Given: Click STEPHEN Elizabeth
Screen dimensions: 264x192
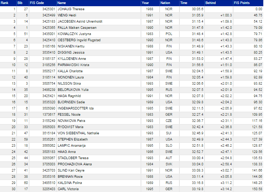Looking at the screenshot, I should (73, 140).
